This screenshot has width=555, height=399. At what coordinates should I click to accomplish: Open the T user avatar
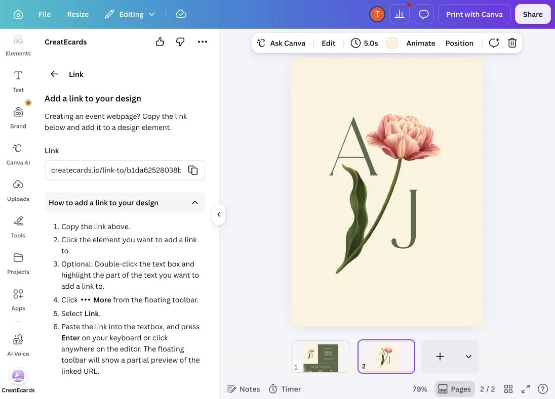coord(377,15)
